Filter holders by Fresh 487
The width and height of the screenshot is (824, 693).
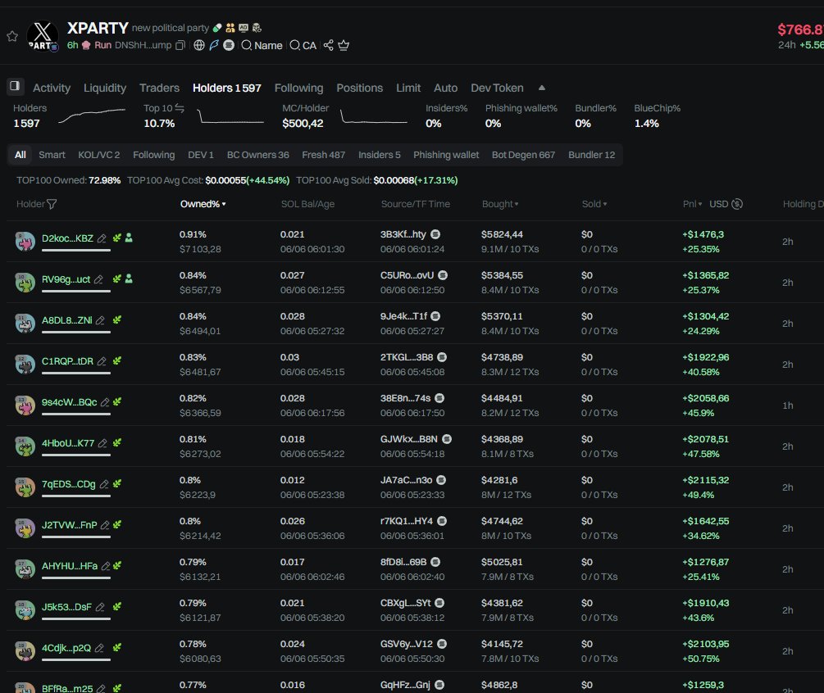(324, 155)
